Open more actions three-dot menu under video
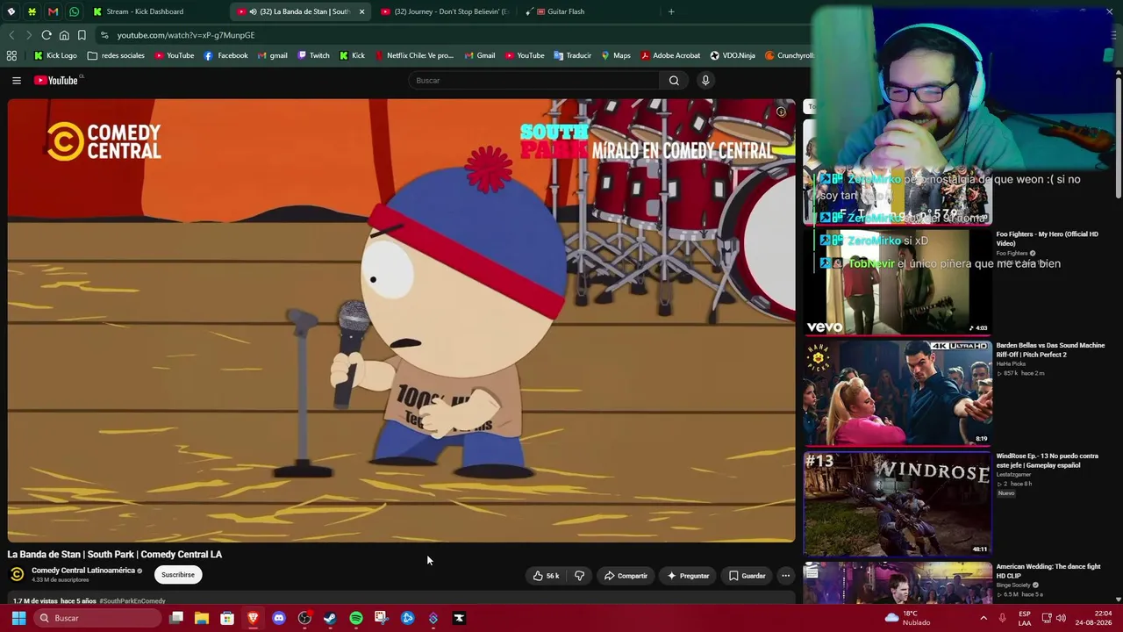This screenshot has height=632, width=1123. [x=786, y=576]
